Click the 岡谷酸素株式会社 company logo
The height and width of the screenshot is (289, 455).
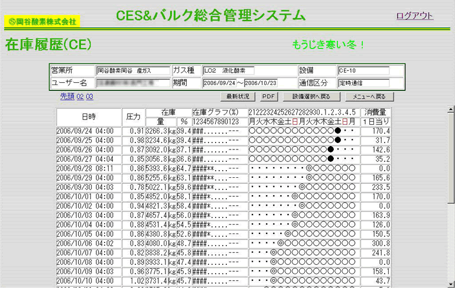pos(42,21)
